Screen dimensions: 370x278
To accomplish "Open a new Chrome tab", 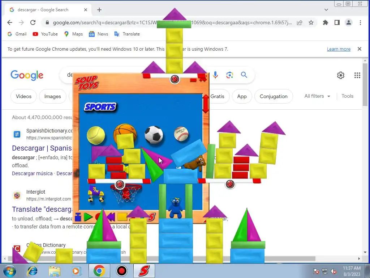I will (x=99, y=10).
